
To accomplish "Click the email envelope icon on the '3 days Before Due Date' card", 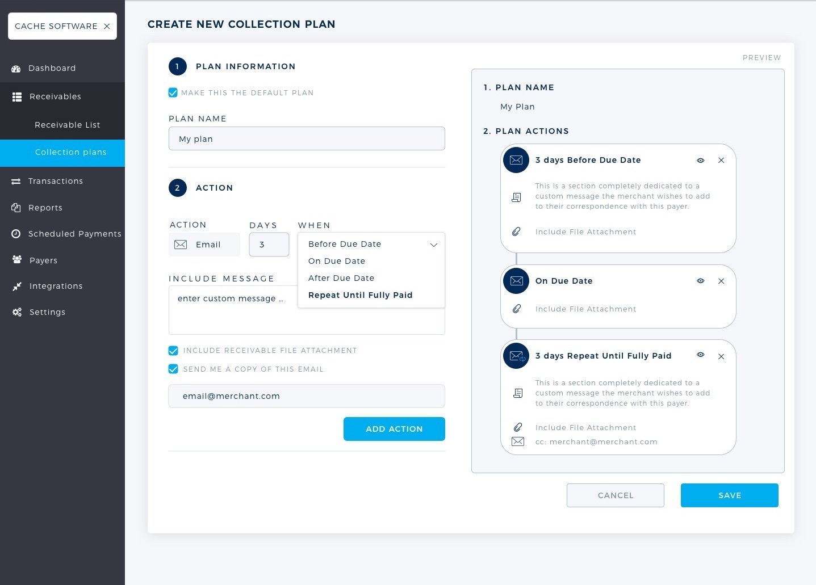I will 516,160.
